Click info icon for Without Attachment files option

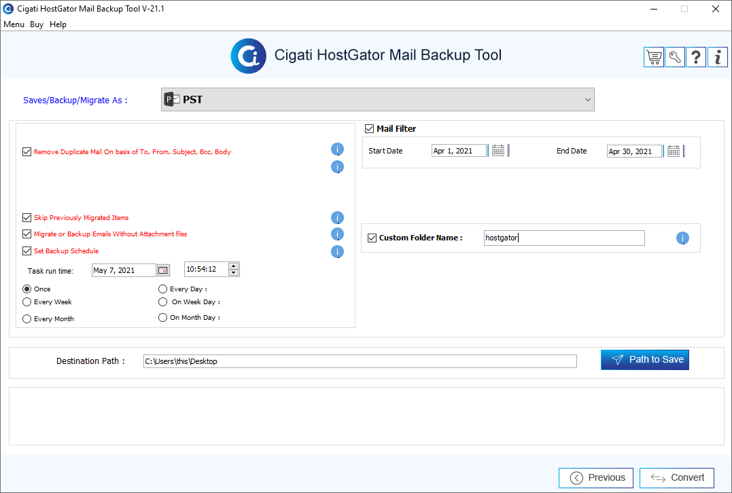[x=338, y=234]
